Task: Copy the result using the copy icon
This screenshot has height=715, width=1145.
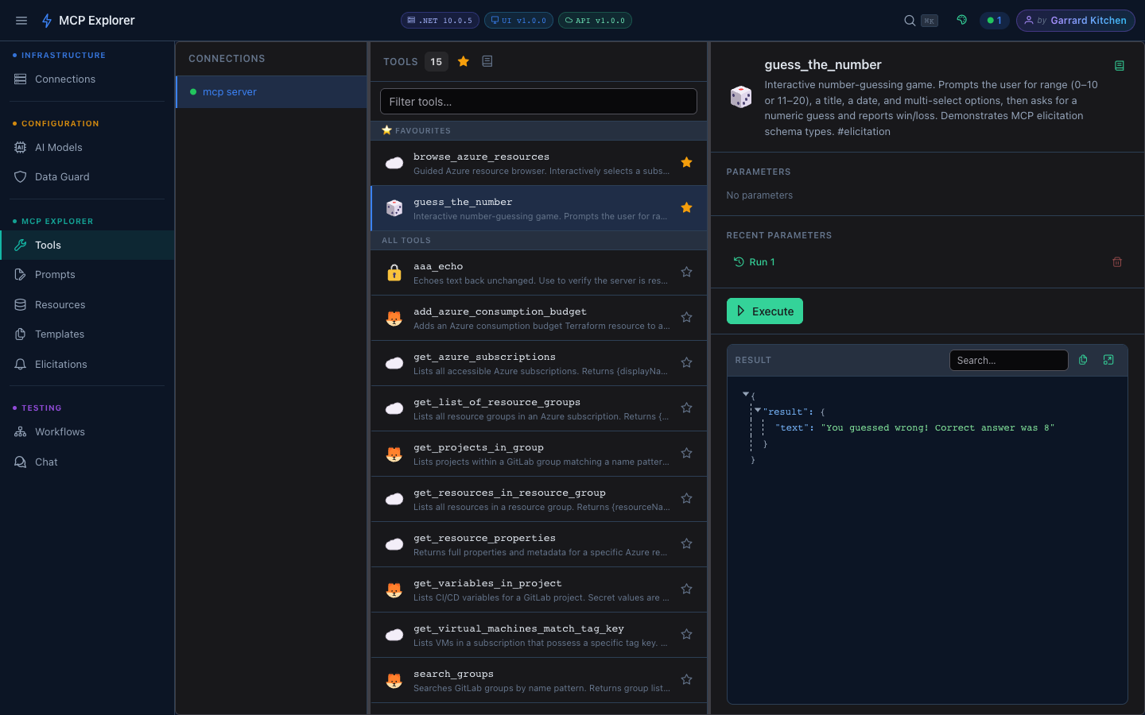Action: point(1083,360)
